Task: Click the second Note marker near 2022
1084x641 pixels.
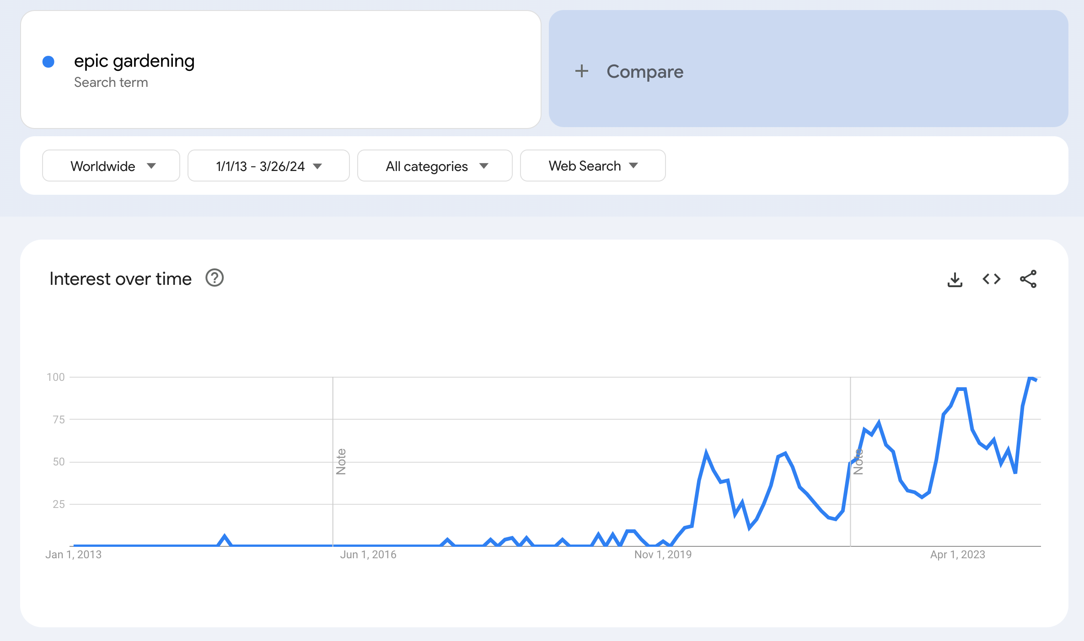Action: pyautogui.click(x=859, y=461)
